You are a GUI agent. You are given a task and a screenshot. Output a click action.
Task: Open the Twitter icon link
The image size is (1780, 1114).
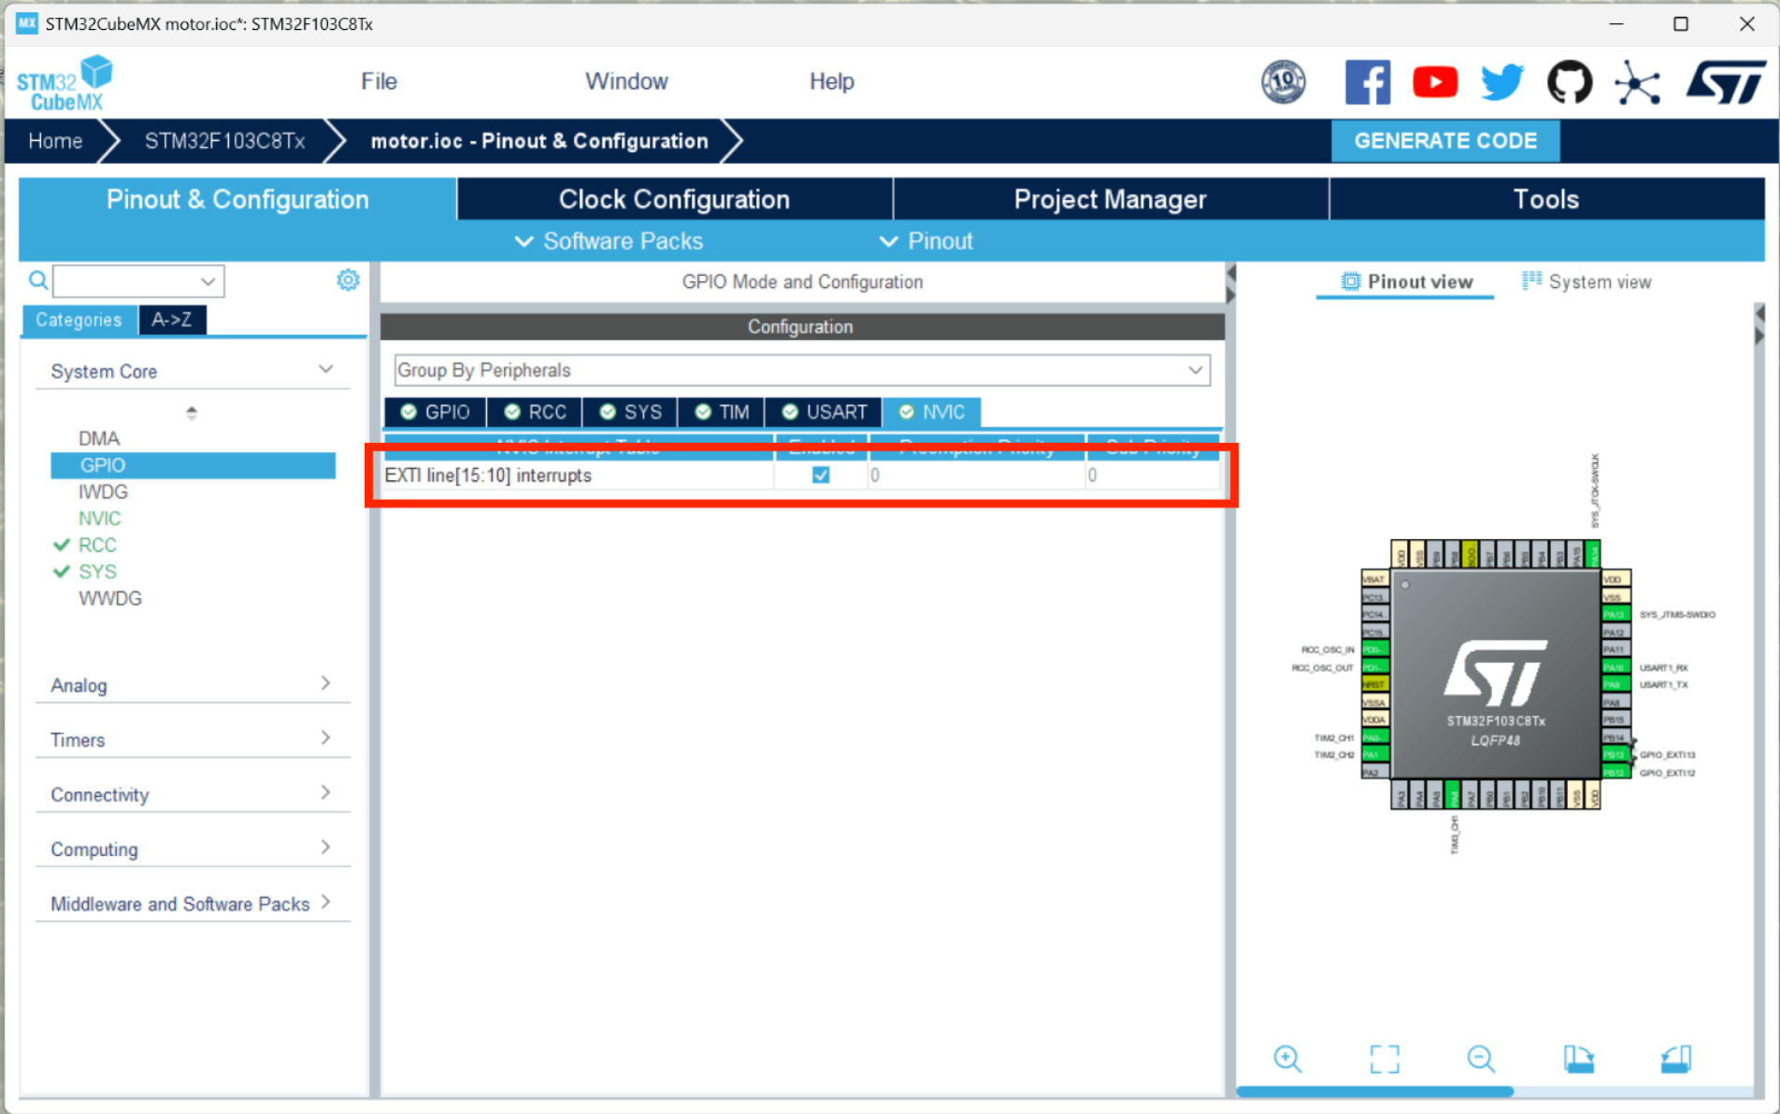click(1502, 82)
